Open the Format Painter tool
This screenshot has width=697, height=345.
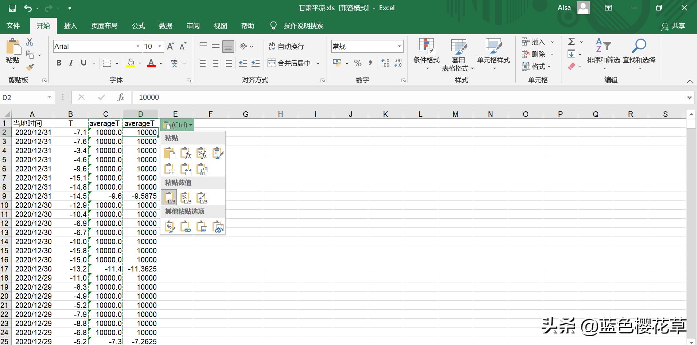(x=30, y=67)
